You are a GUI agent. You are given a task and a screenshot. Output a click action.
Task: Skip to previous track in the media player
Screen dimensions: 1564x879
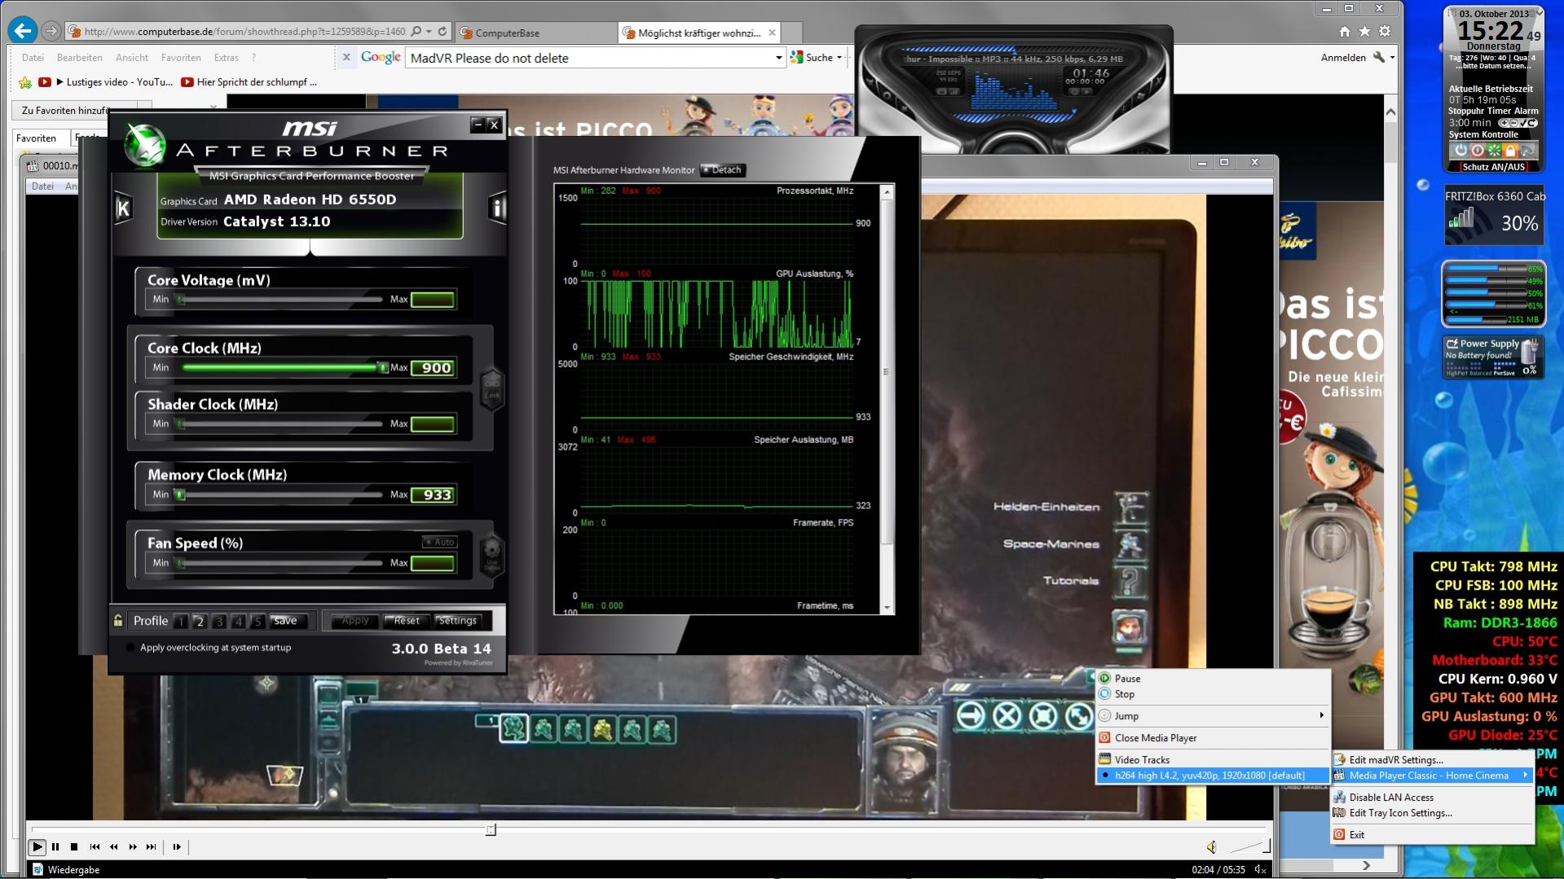95,847
